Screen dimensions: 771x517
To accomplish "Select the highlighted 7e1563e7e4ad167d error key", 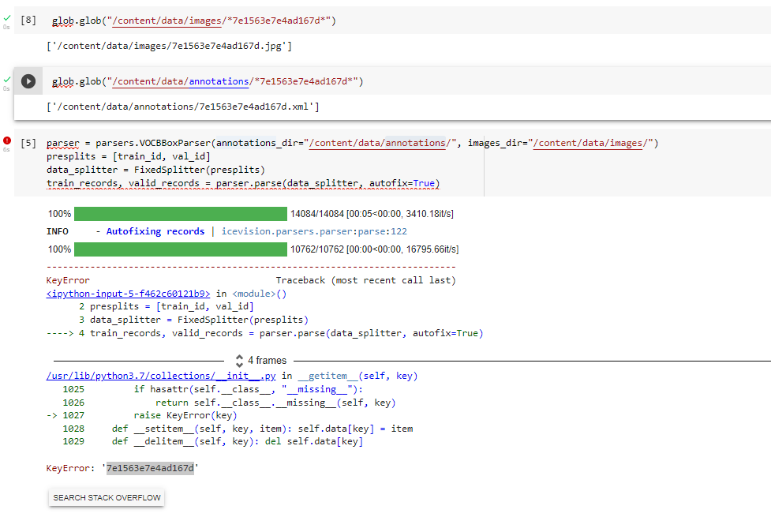I will (x=152, y=467).
